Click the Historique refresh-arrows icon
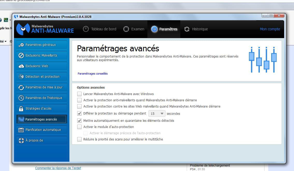Screen dimensions: 294x171 187,29
